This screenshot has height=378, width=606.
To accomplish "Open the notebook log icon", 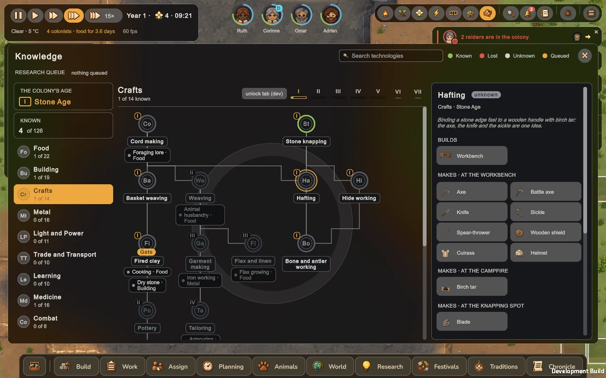I will [x=544, y=14].
